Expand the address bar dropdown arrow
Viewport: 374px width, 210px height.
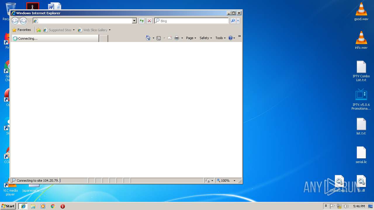coord(134,21)
